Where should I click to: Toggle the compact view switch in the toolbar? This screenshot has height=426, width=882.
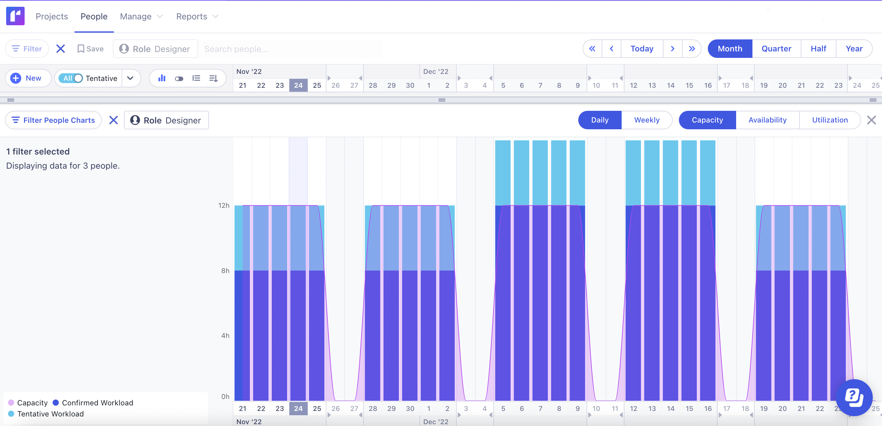coord(179,78)
